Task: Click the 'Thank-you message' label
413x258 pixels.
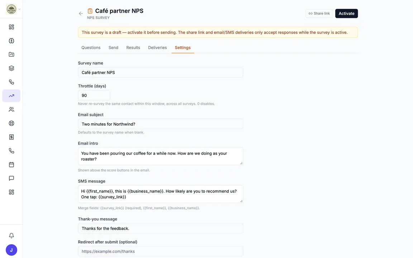Action: [x=98, y=219]
